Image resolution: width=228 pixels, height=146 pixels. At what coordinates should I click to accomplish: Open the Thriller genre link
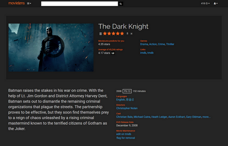pyautogui.click(x=170, y=44)
